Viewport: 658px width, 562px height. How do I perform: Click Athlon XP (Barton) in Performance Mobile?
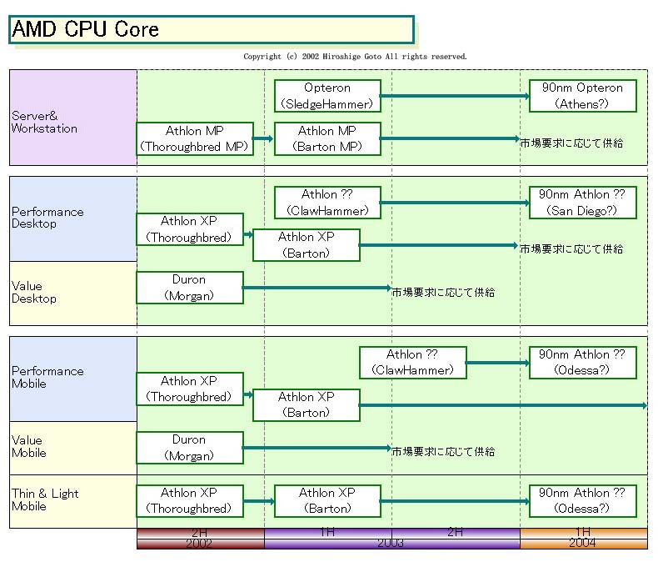pyautogui.click(x=307, y=405)
